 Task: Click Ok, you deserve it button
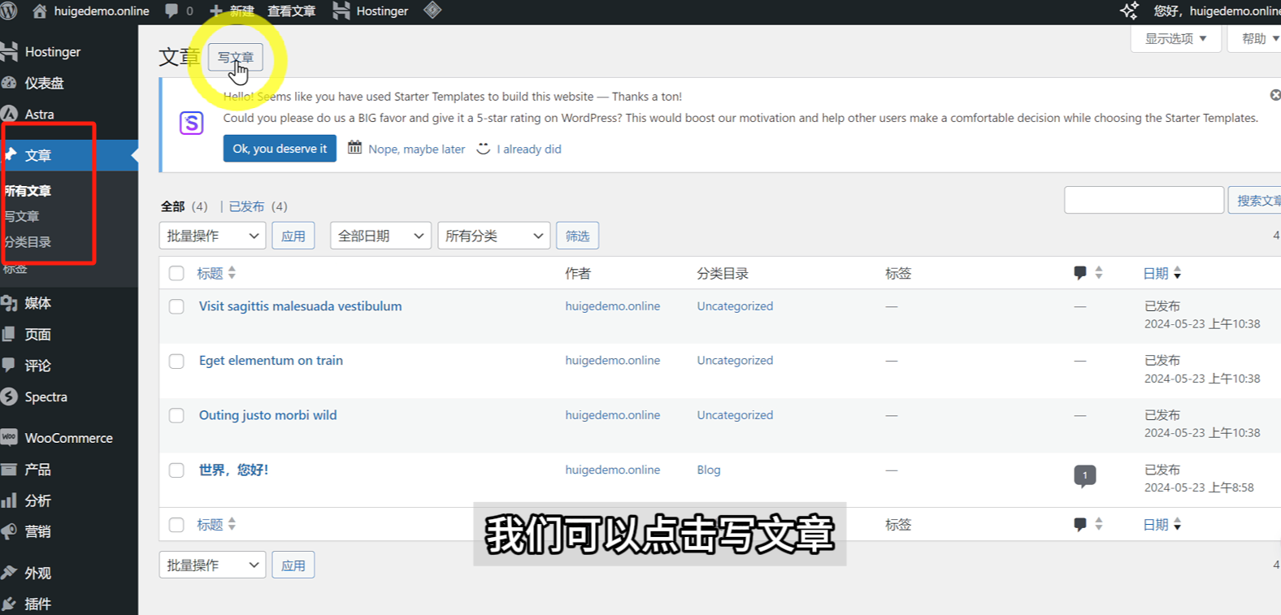[x=280, y=149]
